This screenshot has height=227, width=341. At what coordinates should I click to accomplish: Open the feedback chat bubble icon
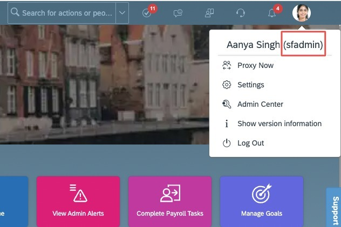[178, 13]
